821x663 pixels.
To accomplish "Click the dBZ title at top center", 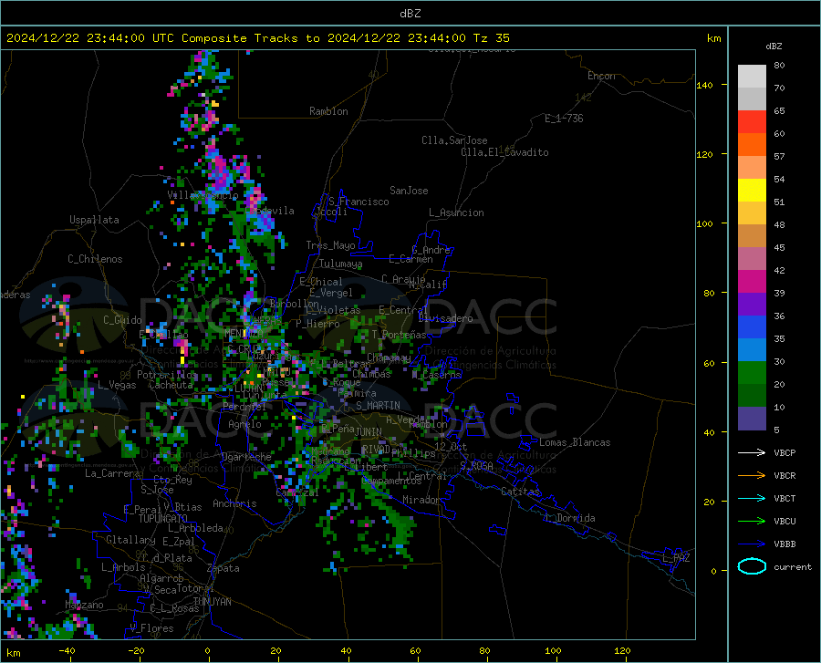I will (410, 14).
